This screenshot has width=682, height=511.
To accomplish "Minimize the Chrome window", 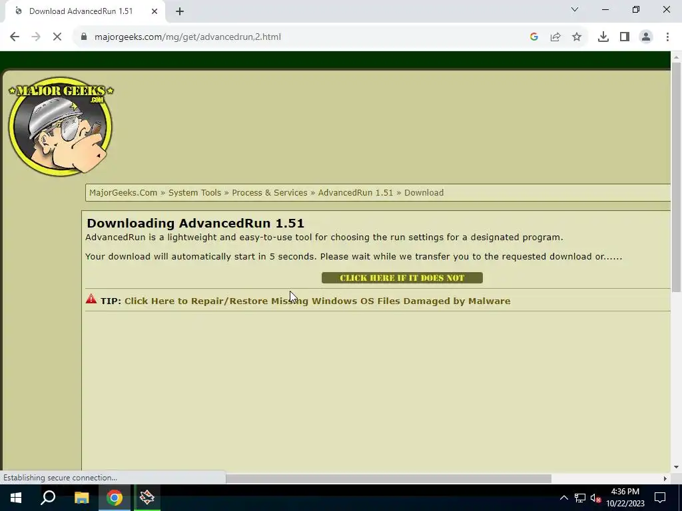I will click(x=605, y=9).
